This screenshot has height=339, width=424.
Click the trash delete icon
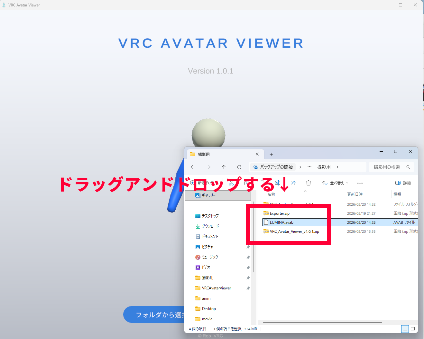(x=308, y=183)
